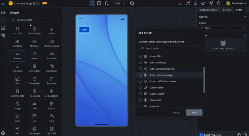Cancel the Add action dialog
Screen dimensions: 249x136
[176, 112]
